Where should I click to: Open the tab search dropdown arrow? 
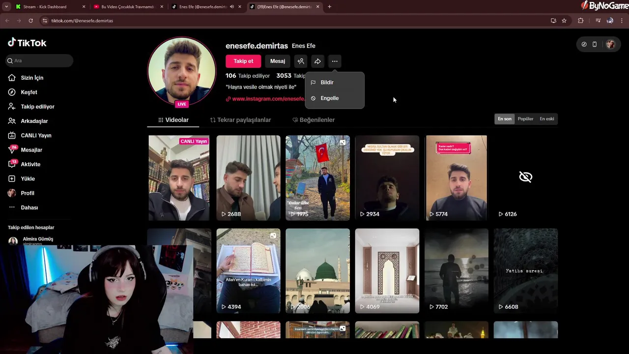click(x=6, y=7)
